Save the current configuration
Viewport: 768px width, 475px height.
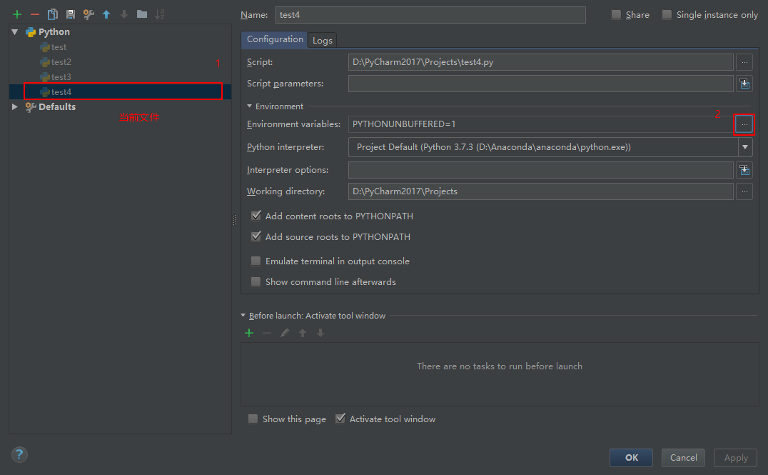pos(69,14)
